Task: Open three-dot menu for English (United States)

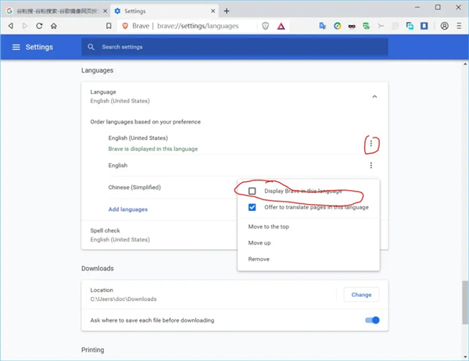Action: click(x=371, y=144)
